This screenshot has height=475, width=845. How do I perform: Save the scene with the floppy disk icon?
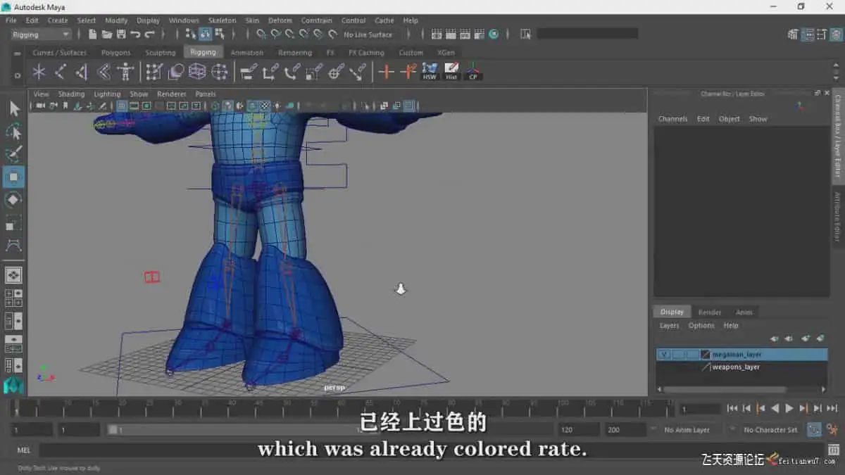click(120, 34)
